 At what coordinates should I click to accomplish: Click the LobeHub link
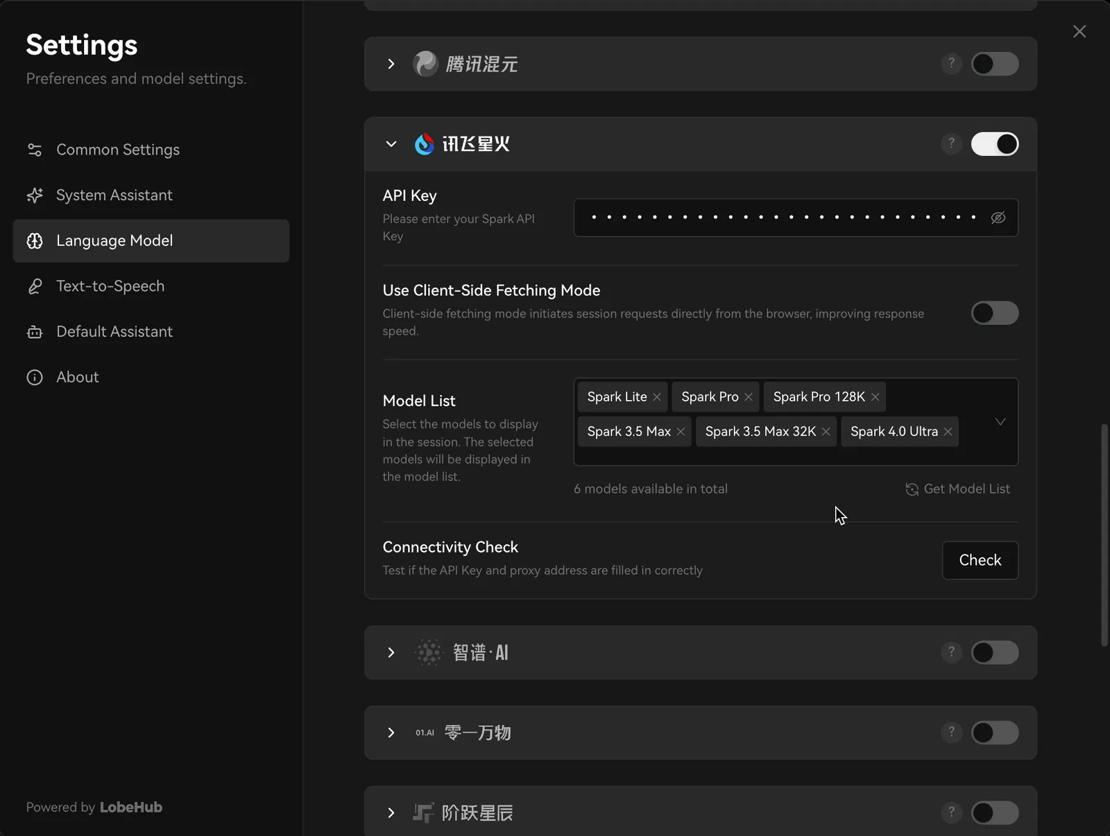(131, 807)
